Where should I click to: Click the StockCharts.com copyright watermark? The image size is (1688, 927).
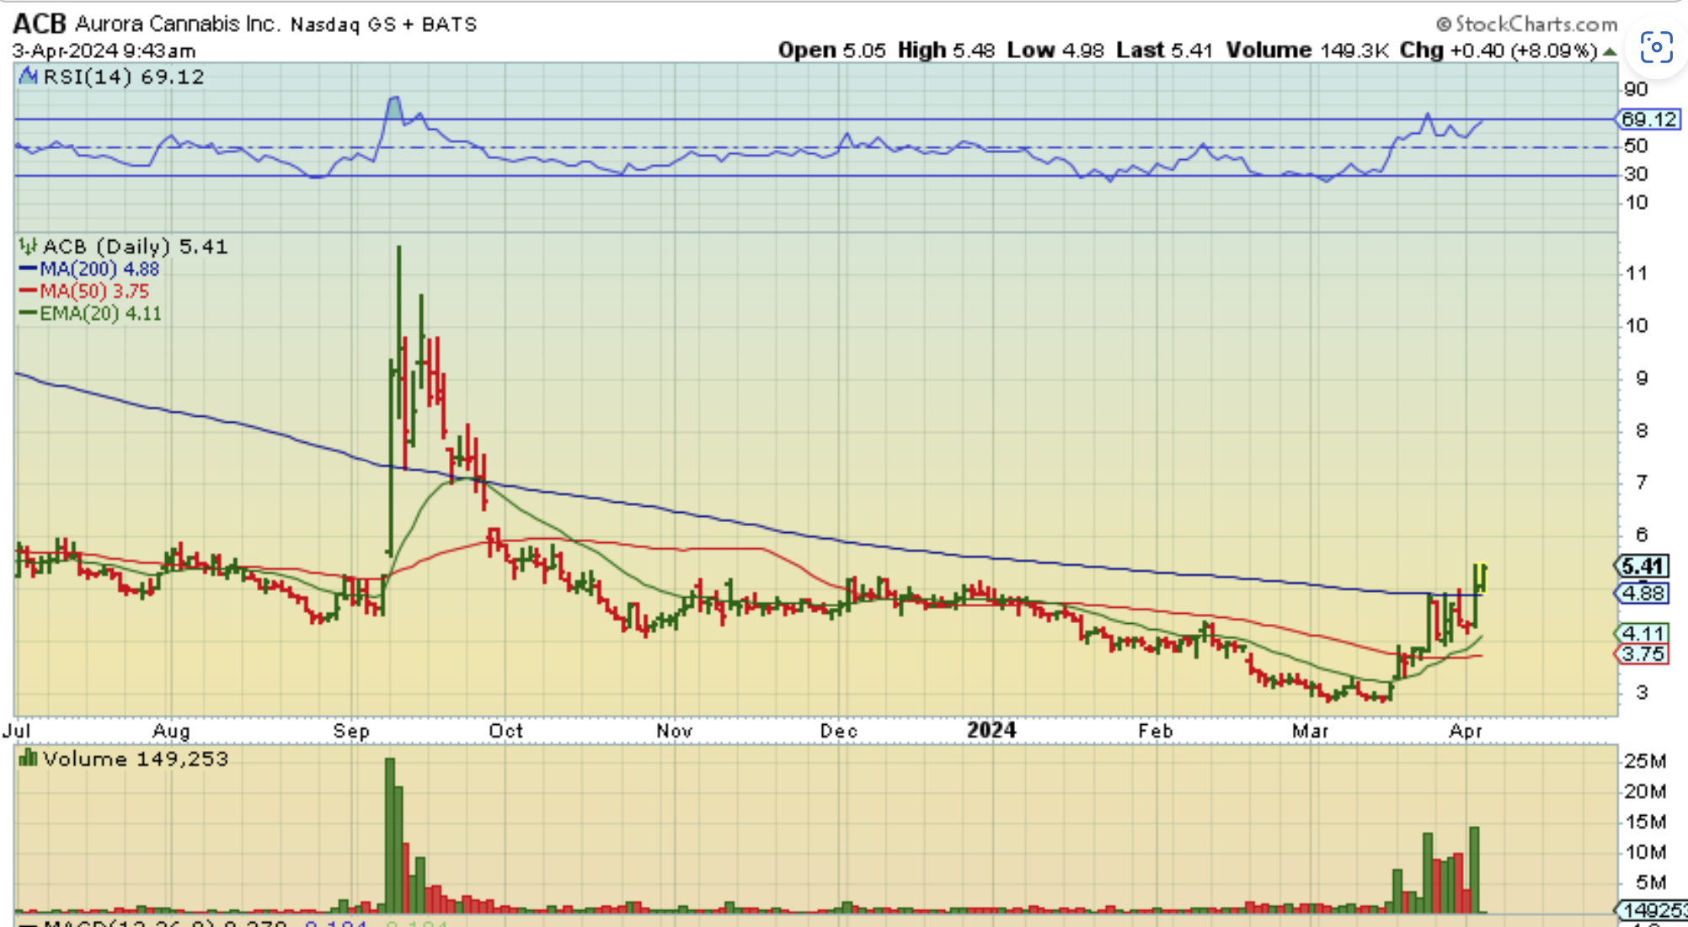1527,24
